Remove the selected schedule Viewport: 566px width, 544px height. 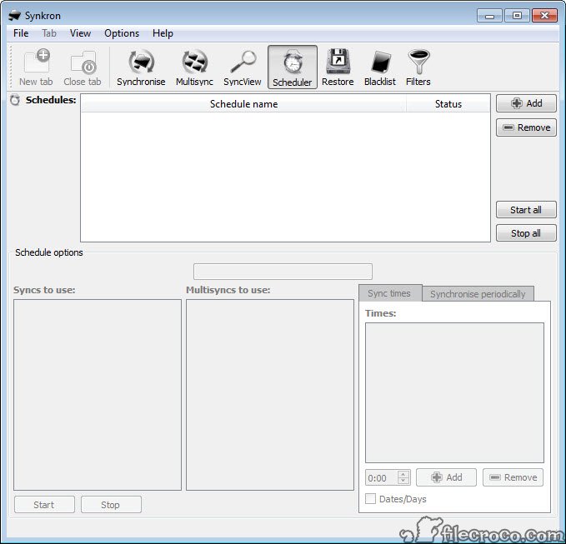[526, 127]
